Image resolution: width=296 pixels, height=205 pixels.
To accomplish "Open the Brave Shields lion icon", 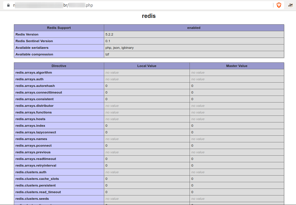I will [x=279, y=5].
